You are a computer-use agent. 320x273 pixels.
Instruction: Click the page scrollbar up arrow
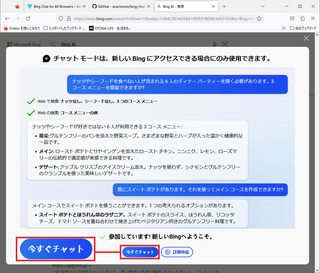point(317,35)
